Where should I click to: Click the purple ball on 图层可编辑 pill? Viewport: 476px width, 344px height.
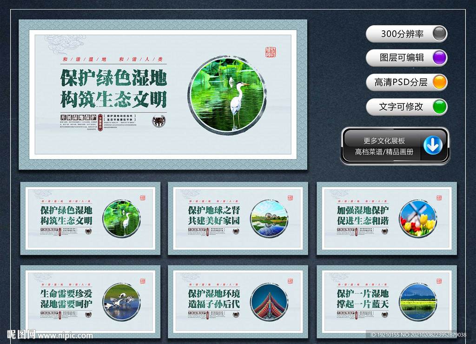point(439,58)
